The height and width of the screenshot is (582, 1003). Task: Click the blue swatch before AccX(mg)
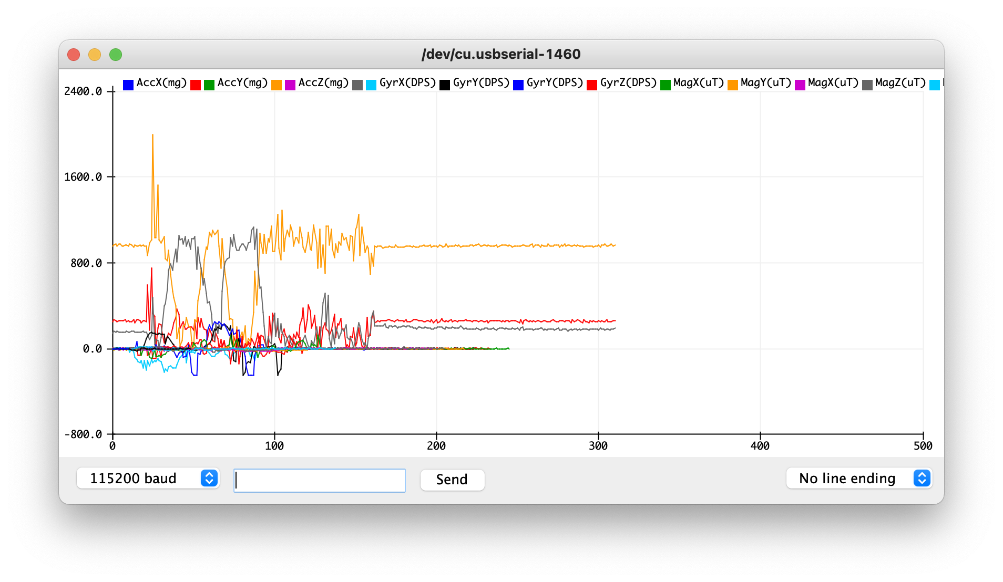[128, 85]
